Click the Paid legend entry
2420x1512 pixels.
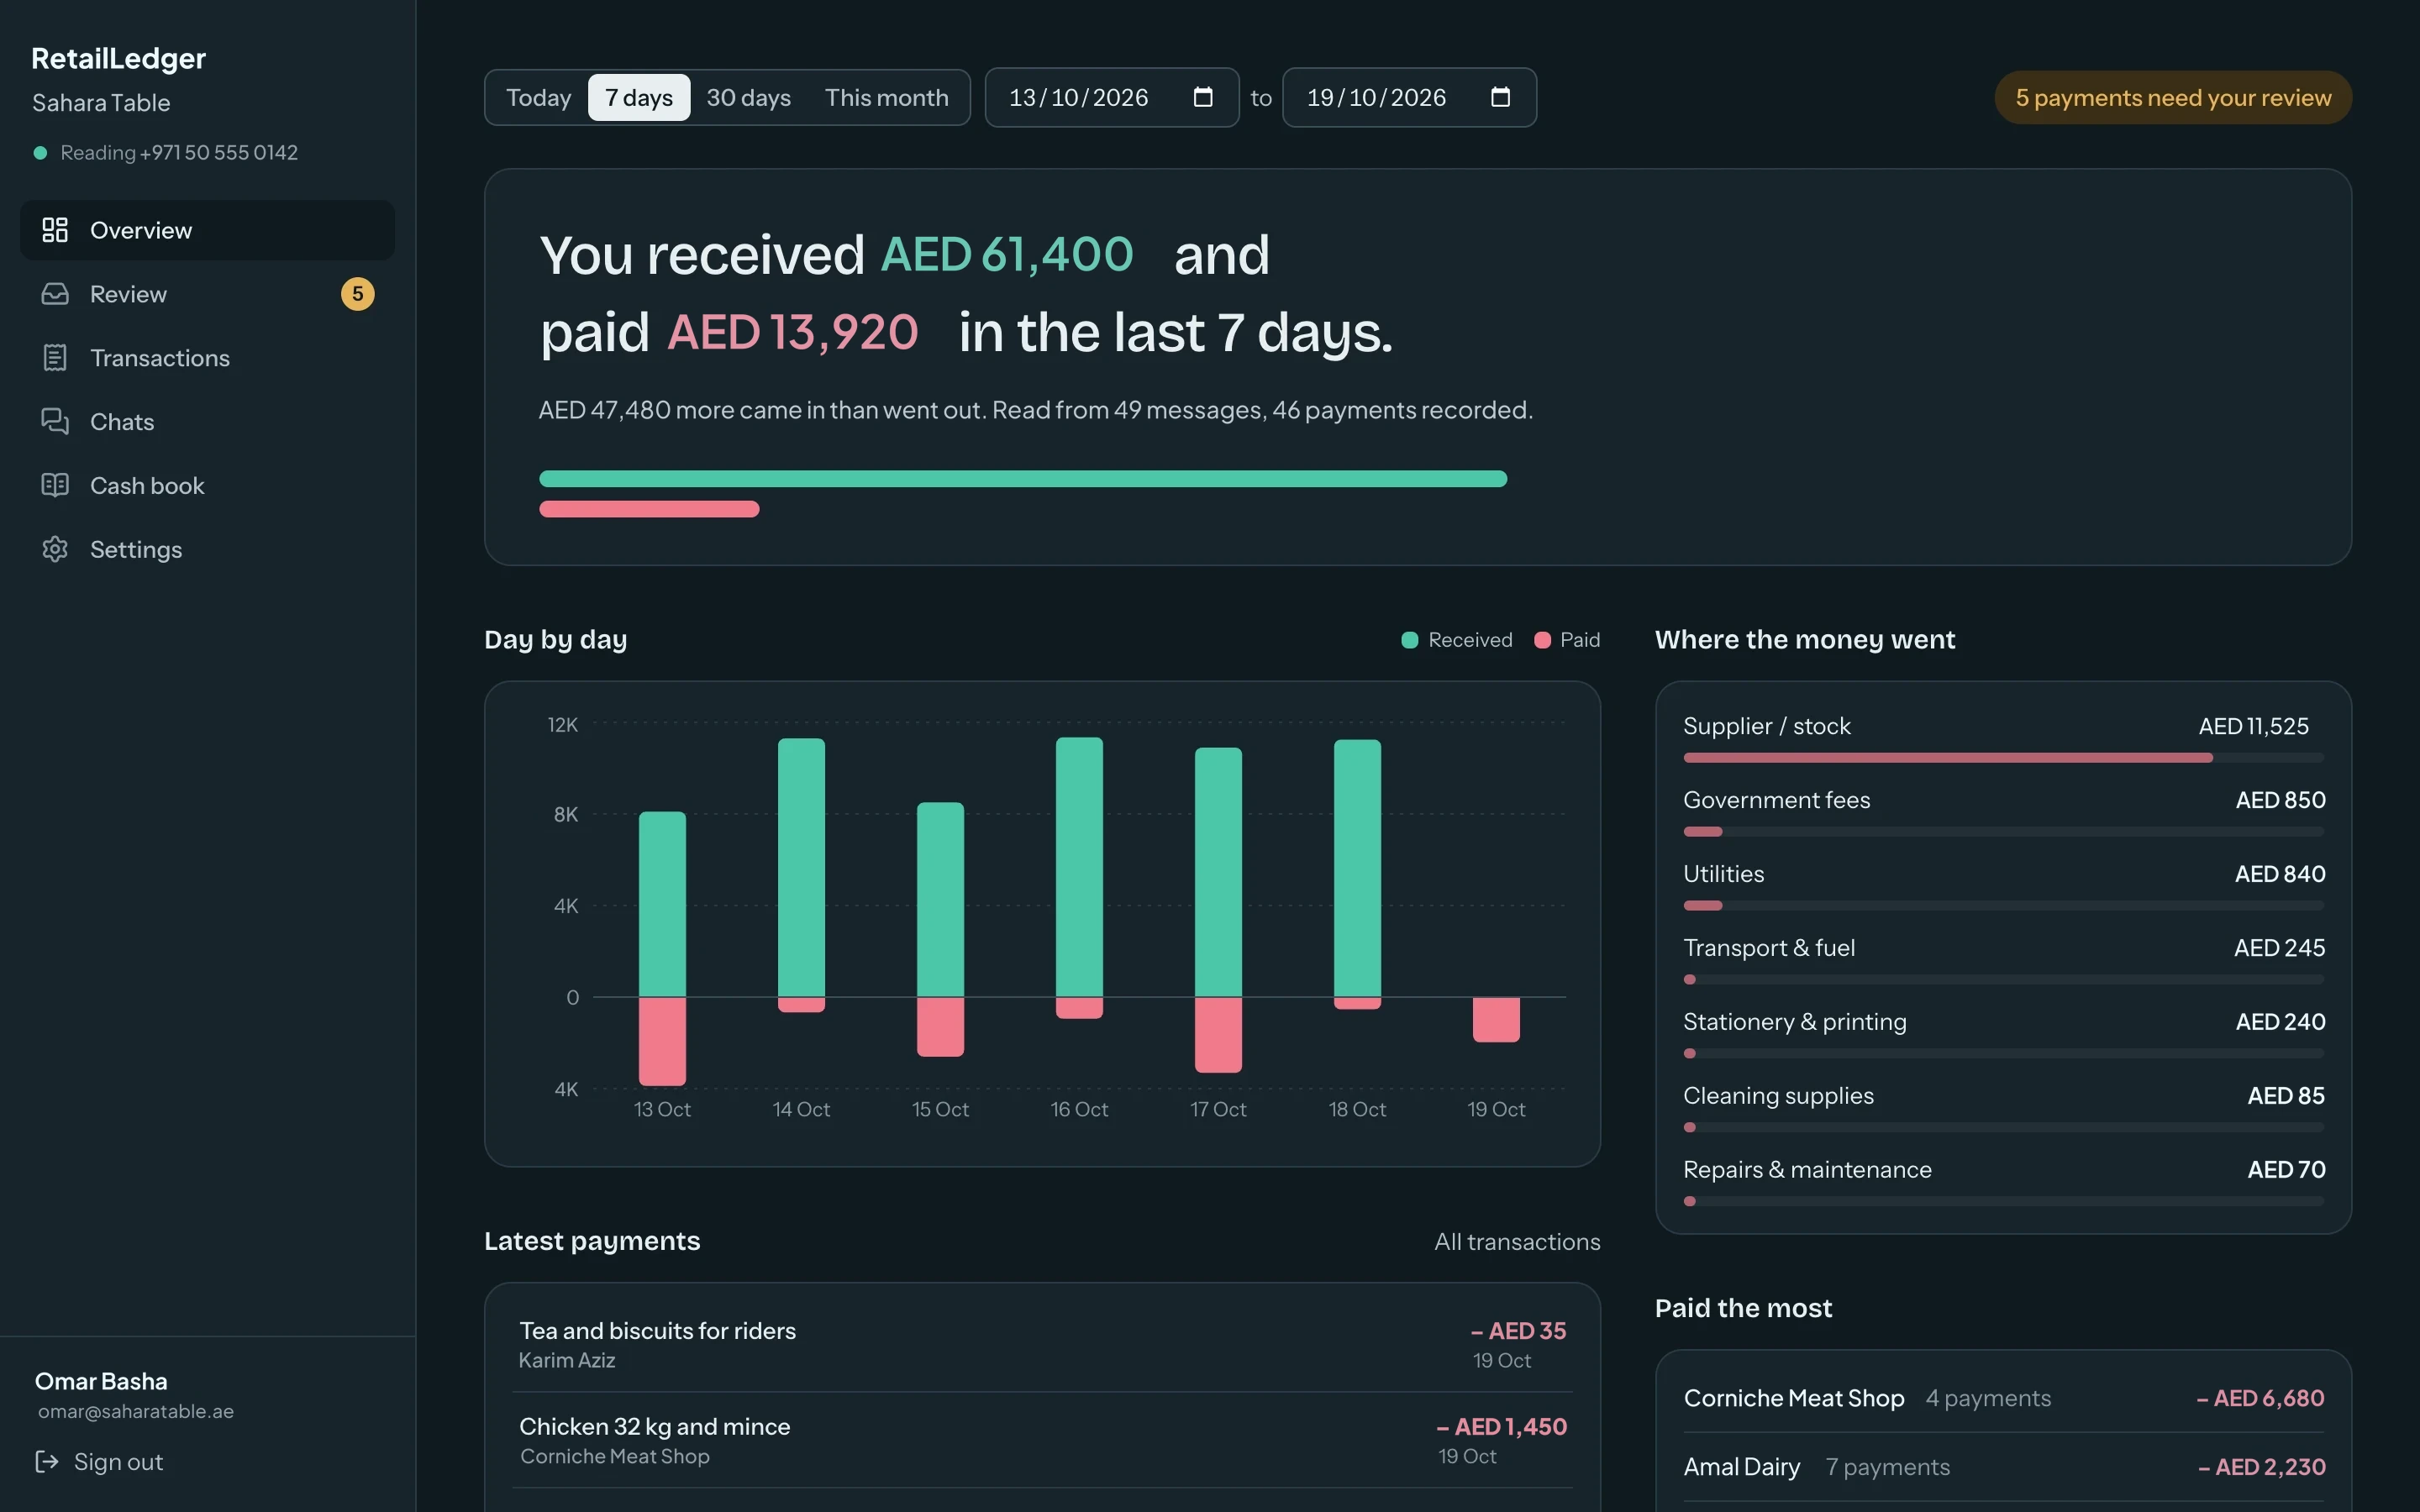coord(1567,640)
